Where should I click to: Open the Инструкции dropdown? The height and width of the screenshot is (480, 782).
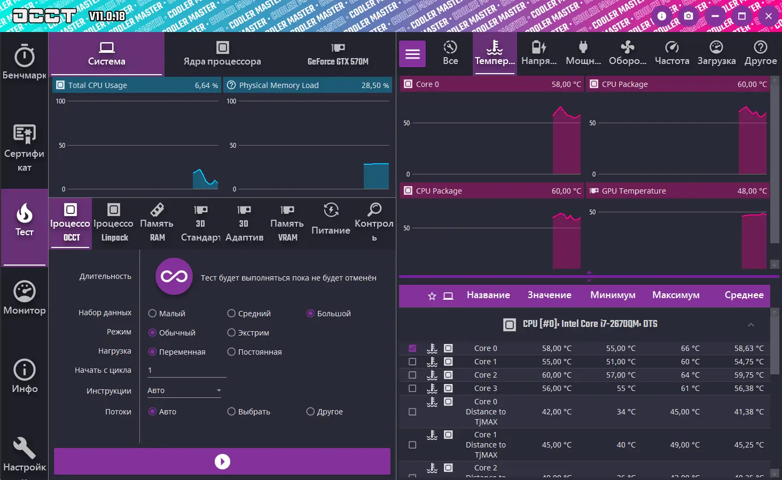tap(184, 390)
